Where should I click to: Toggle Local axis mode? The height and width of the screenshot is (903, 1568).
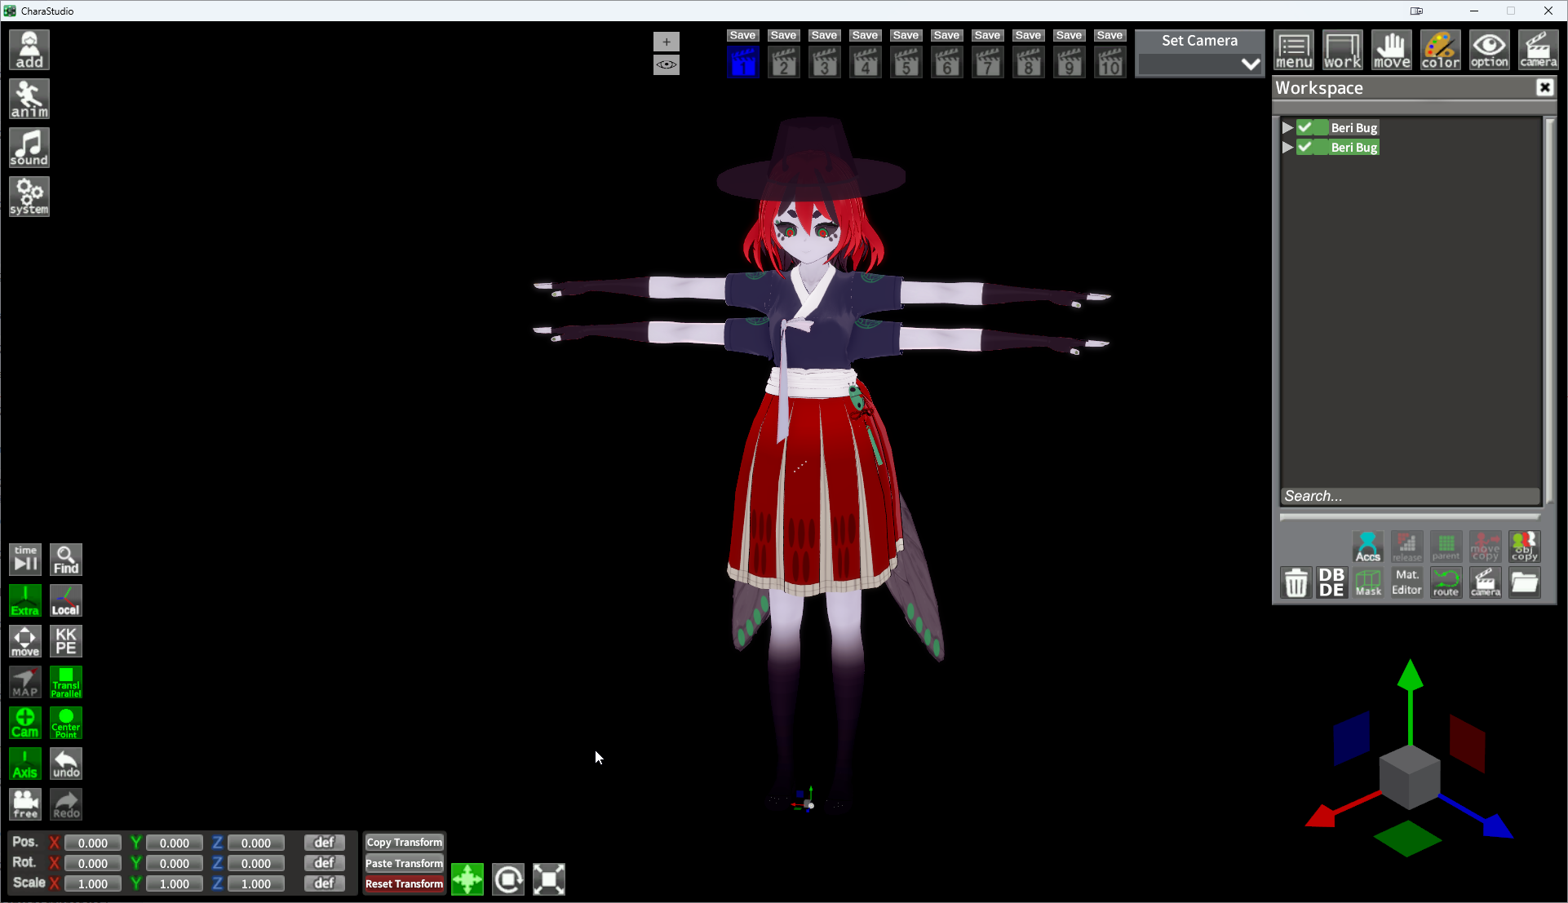(66, 600)
